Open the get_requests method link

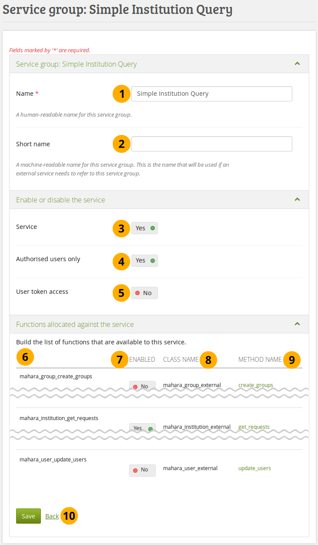point(254,427)
